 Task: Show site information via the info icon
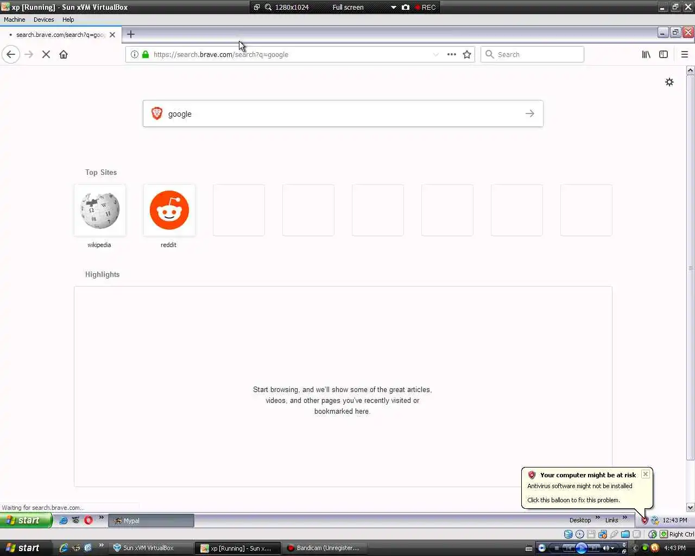[135, 54]
